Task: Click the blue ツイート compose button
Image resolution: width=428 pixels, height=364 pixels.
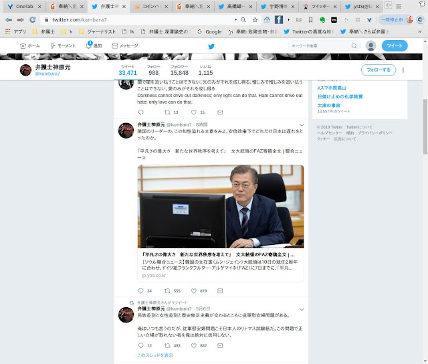Action: (x=395, y=45)
